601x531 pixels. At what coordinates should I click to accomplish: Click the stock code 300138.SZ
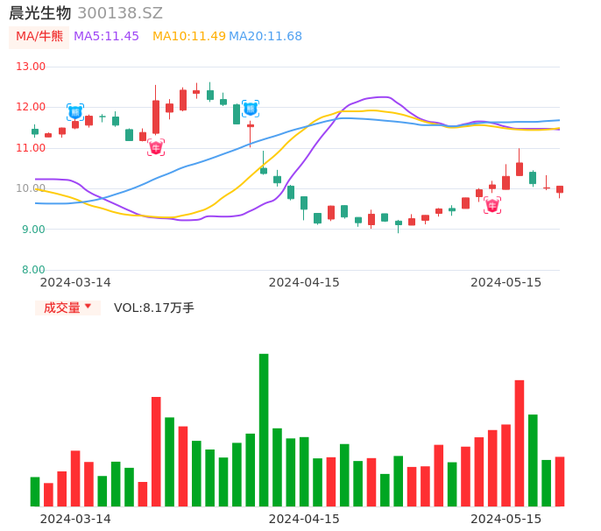pos(120,13)
